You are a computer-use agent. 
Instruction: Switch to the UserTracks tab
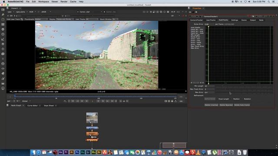pyautogui.click(x=211, y=20)
